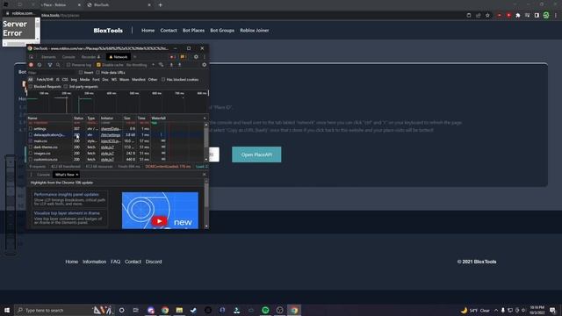Image resolution: width=562 pixels, height=316 pixels.
Task: Click the network Filter text field
Action: pyautogui.click(x=52, y=72)
